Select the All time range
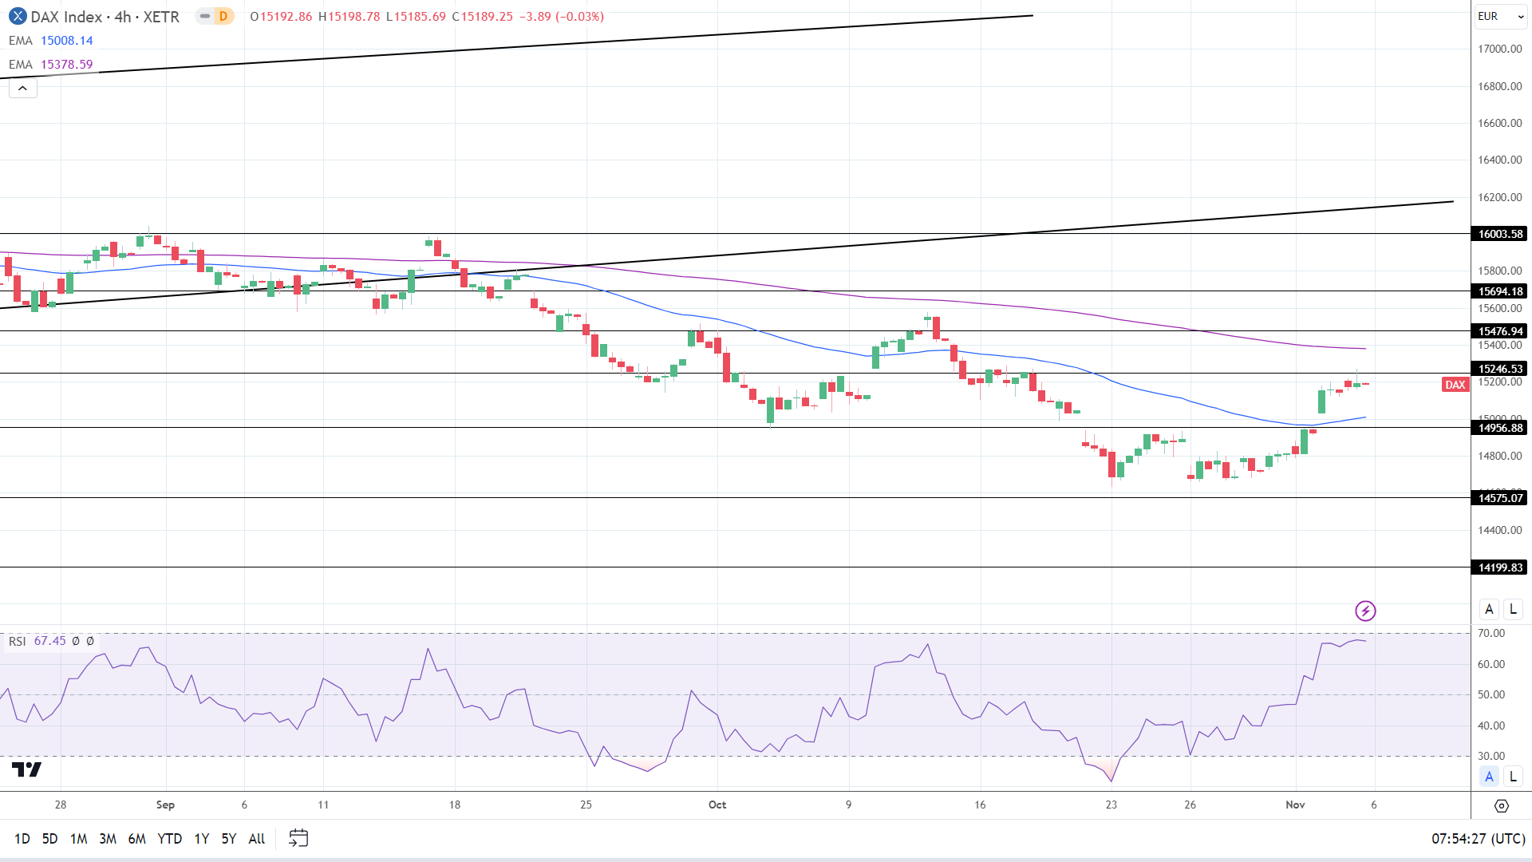The width and height of the screenshot is (1532, 862). tap(257, 839)
